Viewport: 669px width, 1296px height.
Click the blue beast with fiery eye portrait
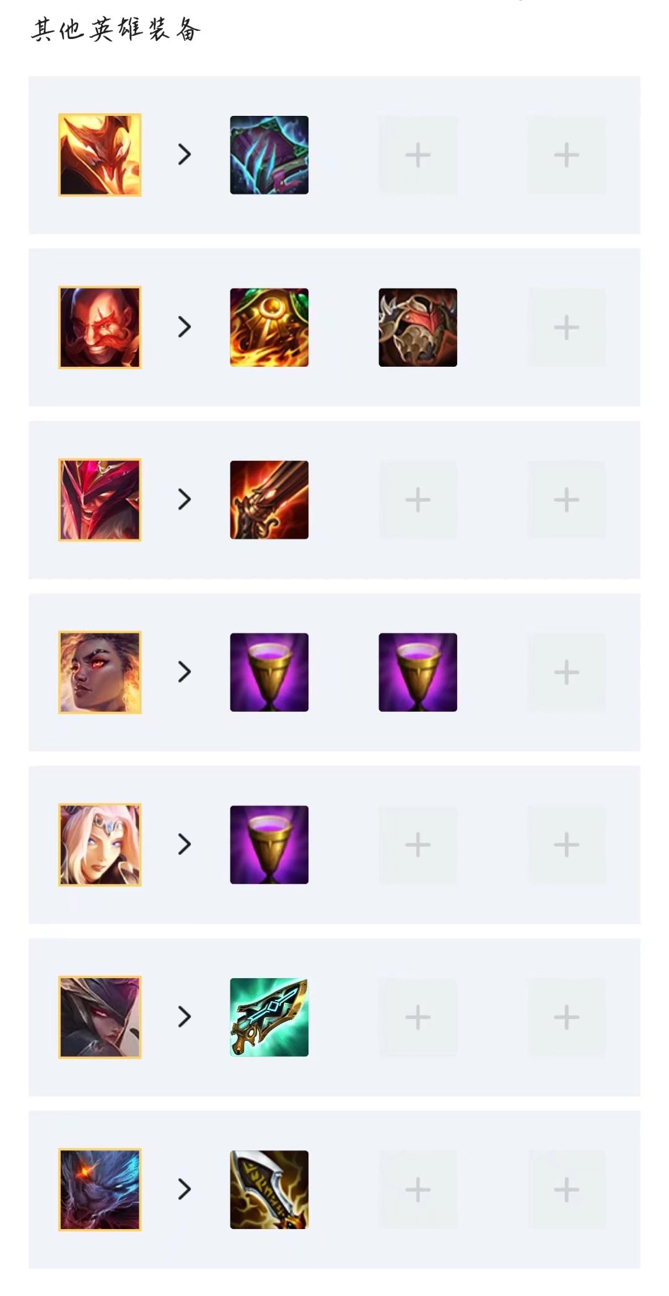pos(100,1189)
